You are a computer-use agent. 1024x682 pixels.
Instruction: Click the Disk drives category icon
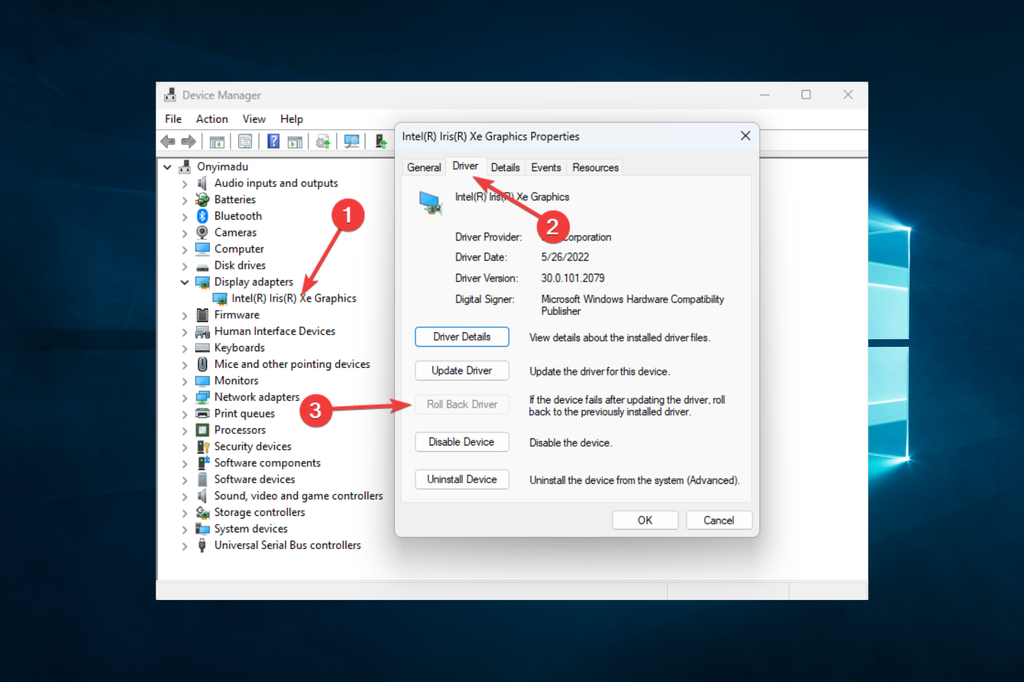coord(202,266)
